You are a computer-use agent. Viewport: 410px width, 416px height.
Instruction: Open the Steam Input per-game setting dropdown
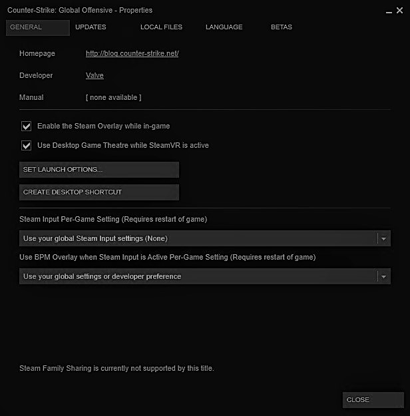click(205, 238)
